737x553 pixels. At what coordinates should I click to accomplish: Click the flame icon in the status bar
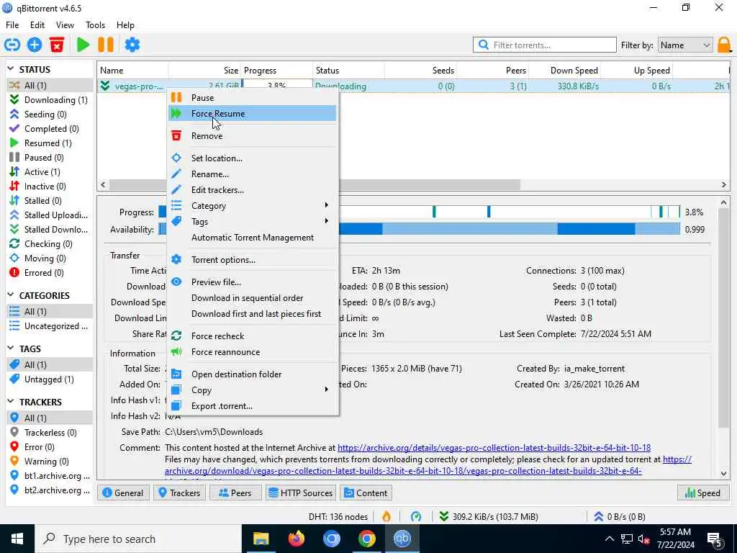point(386,516)
